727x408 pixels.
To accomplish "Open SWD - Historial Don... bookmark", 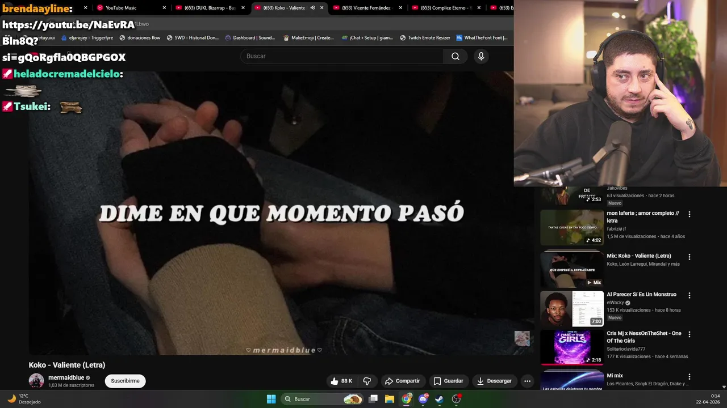I will click(192, 37).
